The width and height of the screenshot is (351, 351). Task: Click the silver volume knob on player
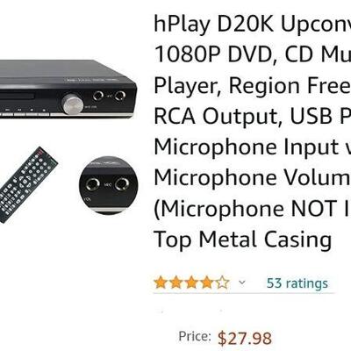(72, 104)
